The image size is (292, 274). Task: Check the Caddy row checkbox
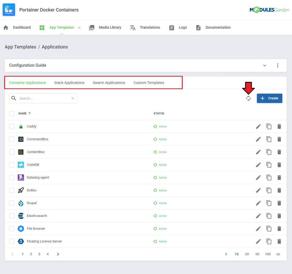click(x=12, y=126)
